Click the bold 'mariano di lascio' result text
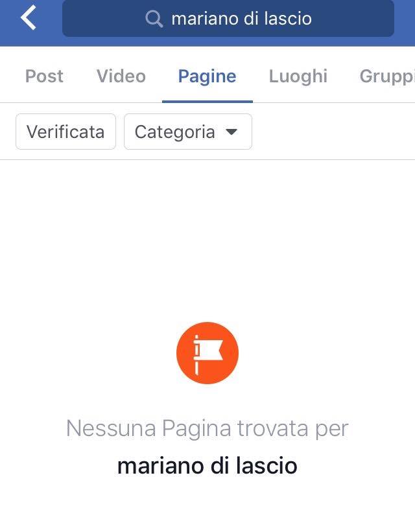Screen dimensions: 415x506 (207, 466)
